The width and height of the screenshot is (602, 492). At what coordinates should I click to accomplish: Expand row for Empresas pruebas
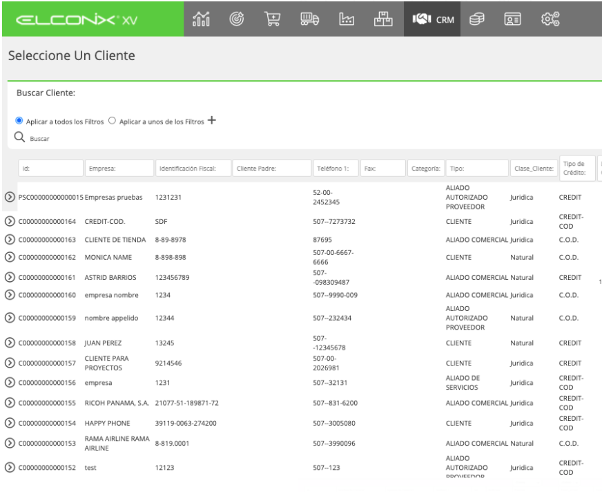coord(10,197)
